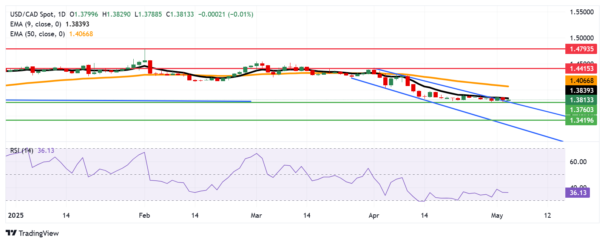Click the green 1.37603 support label
This screenshot has height=243, width=605.
(x=582, y=110)
